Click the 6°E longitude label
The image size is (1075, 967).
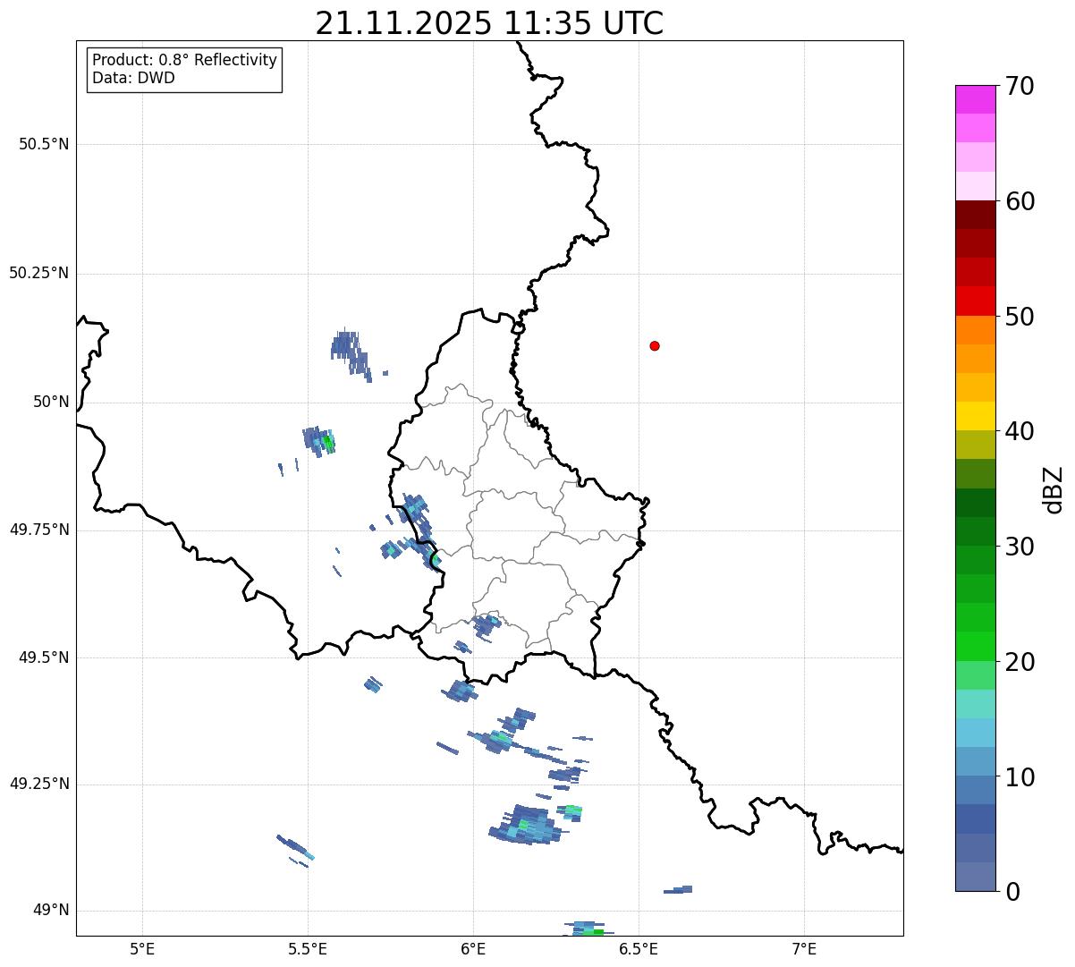pos(473,948)
